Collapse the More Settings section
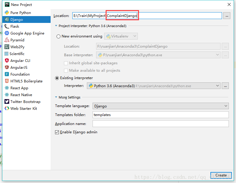Screen dimensions: 236x183 (56, 97)
